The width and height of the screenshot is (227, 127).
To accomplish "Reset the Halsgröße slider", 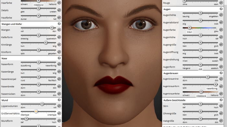I will [221, 121].
